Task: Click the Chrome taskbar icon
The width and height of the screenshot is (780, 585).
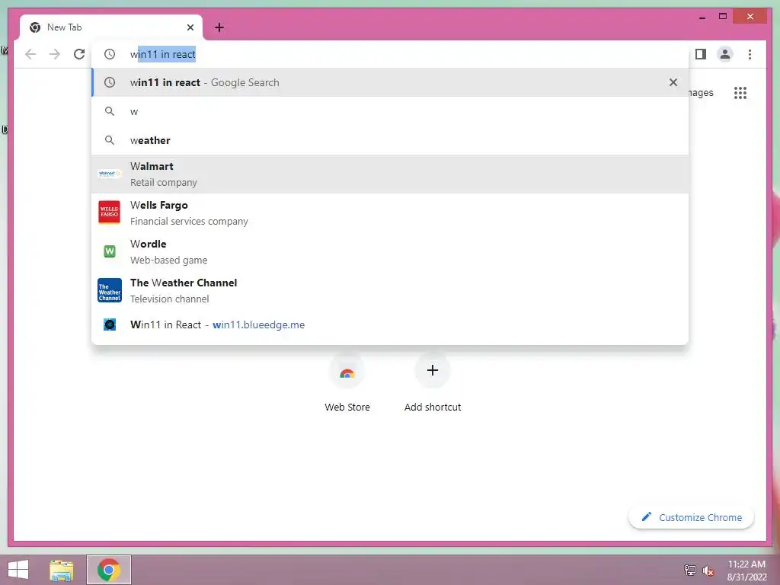Action: coord(109,570)
